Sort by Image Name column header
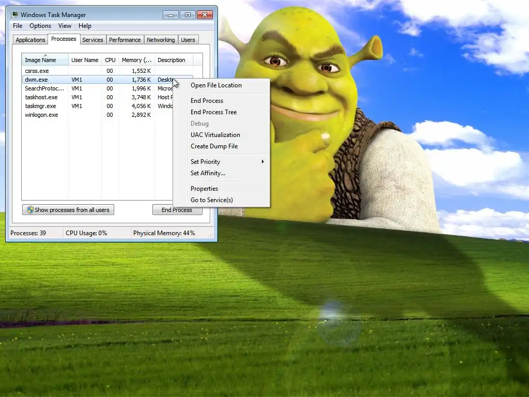Image resolution: width=529 pixels, height=397 pixels. pyautogui.click(x=45, y=60)
